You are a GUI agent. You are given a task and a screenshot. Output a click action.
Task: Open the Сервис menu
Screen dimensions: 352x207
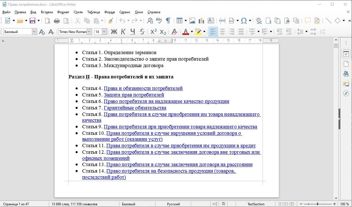[x=125, y=12]
